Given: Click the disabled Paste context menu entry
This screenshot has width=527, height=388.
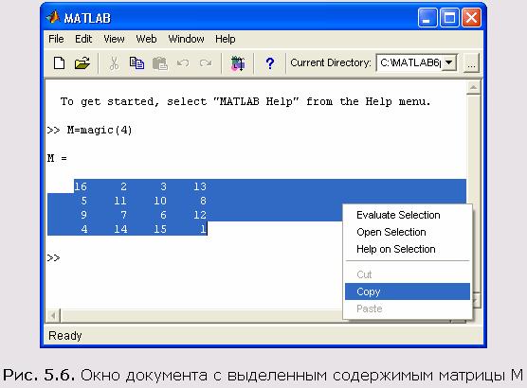Looking at the screenshot, I should [x=408, y=309].
